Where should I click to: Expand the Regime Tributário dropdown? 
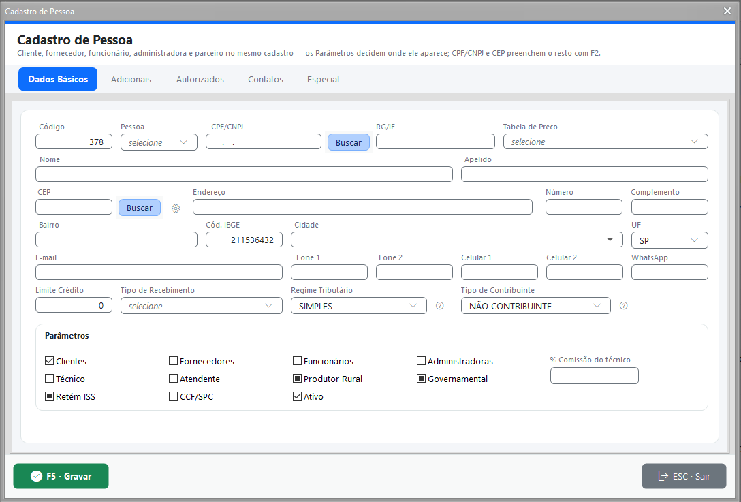tap(359, 306)
